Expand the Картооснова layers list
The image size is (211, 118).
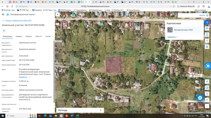click(172, 37)
